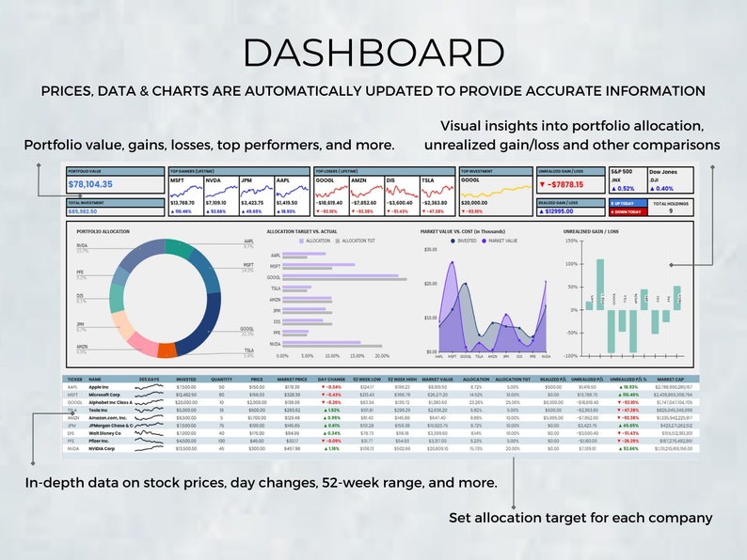Click the red 4 DOWN TODAY label
Viewport: 747px width, 560px height.
coord(628,211)
